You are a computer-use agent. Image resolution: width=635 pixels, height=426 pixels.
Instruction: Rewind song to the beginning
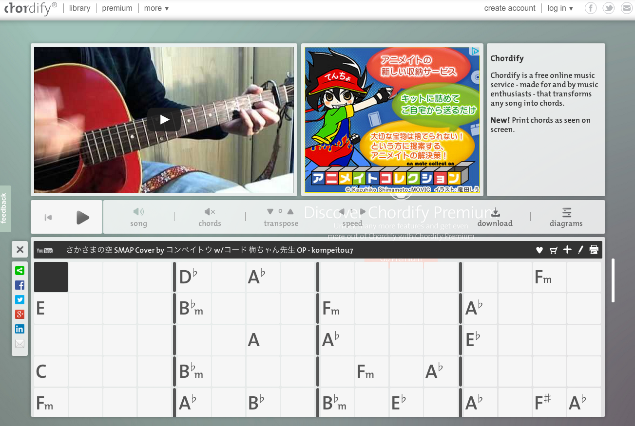click(x=48, y=218)
